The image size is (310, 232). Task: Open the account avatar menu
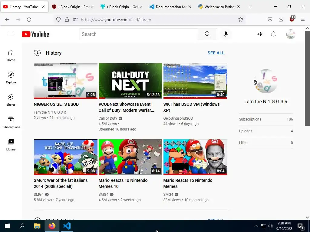[291, 34]
